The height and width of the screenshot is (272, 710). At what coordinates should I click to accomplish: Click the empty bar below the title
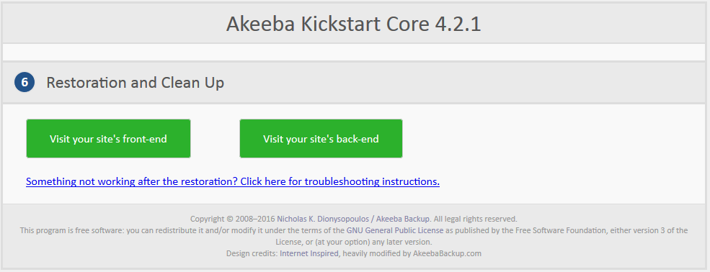coord(354,52)
